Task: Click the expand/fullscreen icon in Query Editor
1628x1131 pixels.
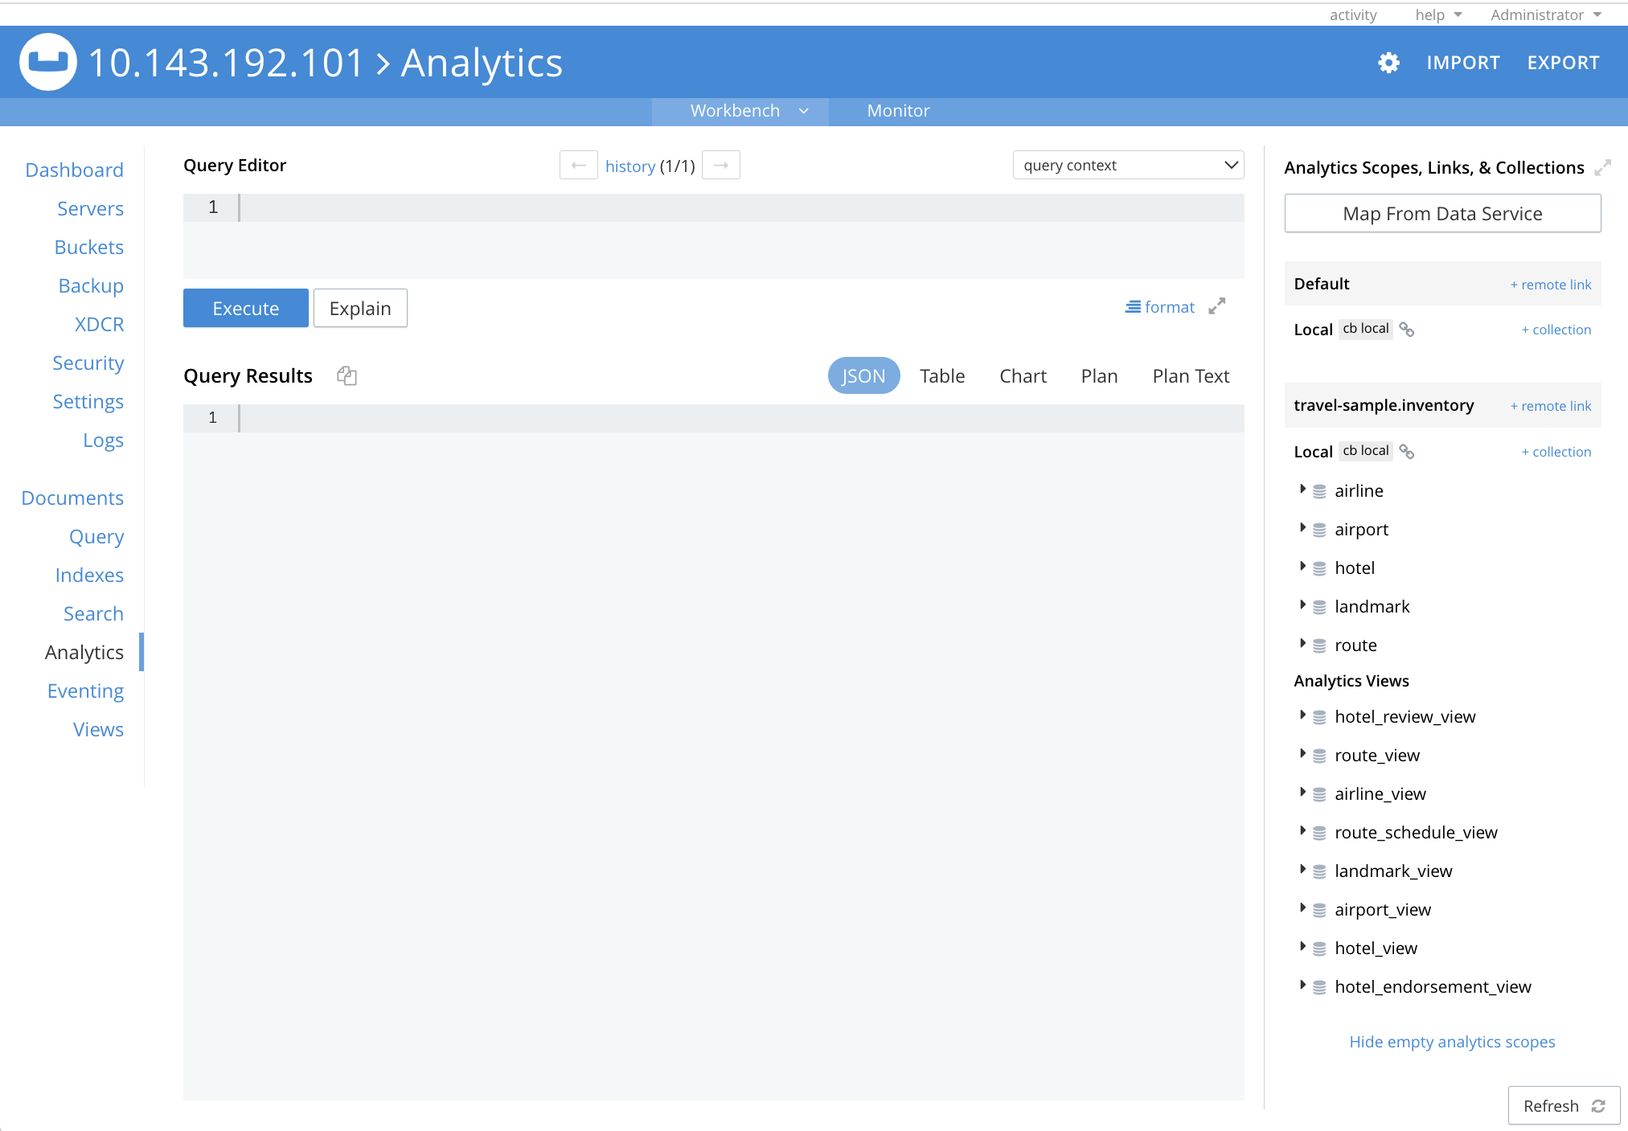Action: point(1219,307)
